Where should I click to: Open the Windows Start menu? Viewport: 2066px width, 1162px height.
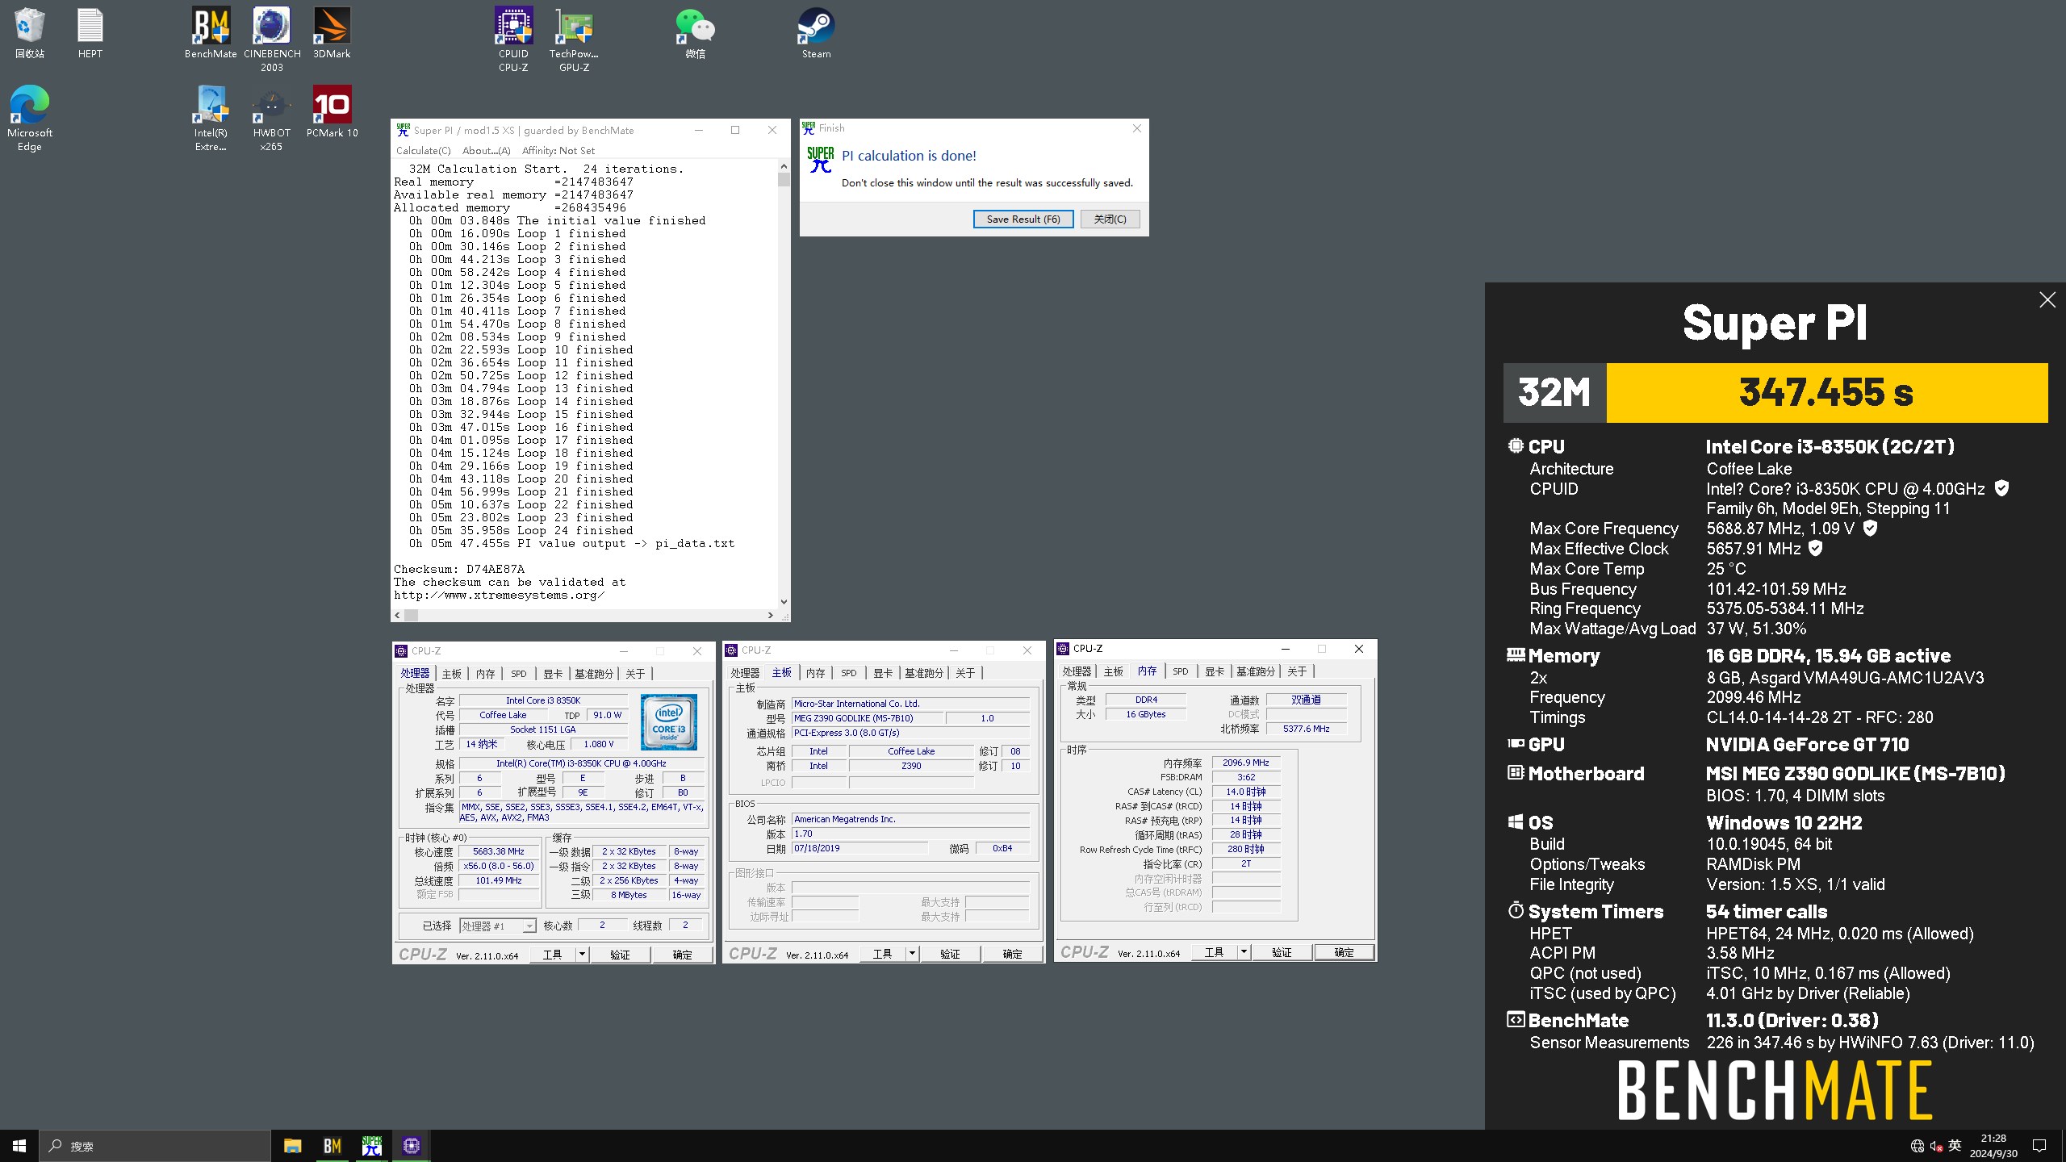(x=19, y=1146)
